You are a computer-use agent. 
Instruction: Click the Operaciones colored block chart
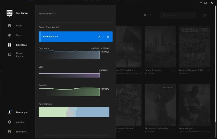click(74, 112)
